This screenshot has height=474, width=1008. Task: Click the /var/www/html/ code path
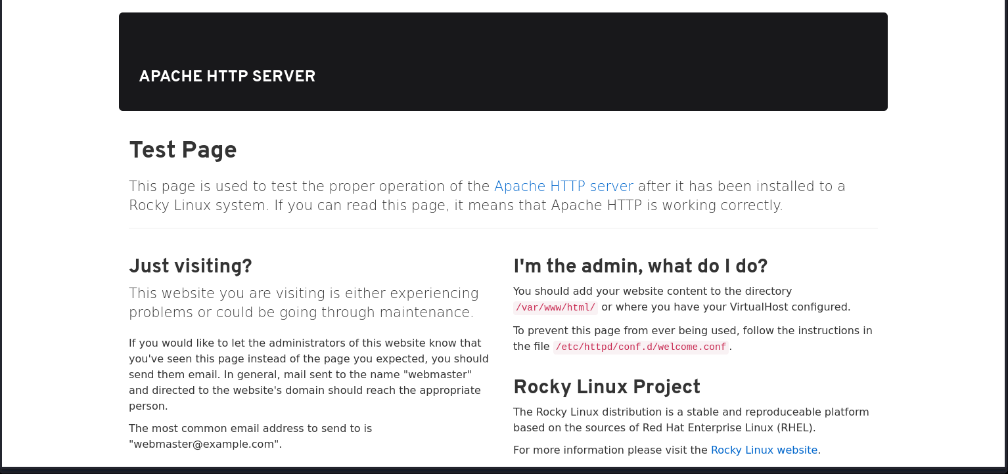555,307
